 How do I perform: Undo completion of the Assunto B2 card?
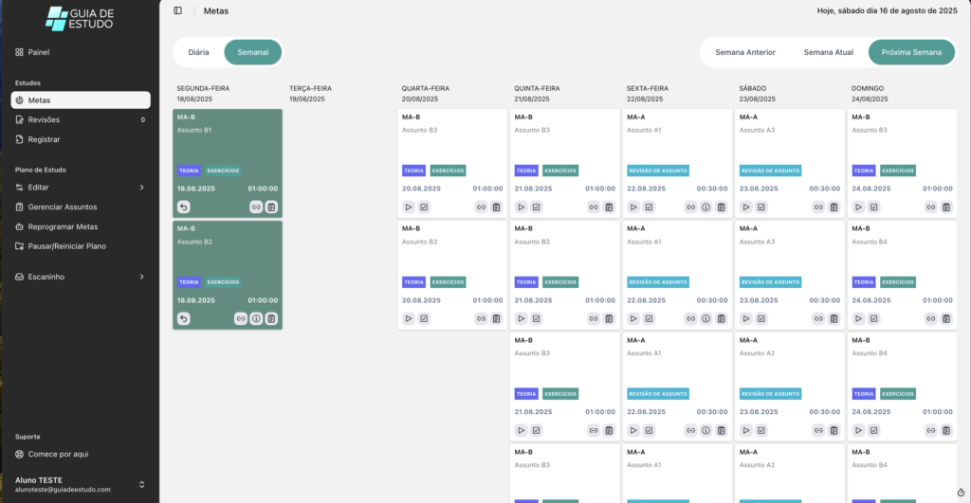tap(184, 318)
